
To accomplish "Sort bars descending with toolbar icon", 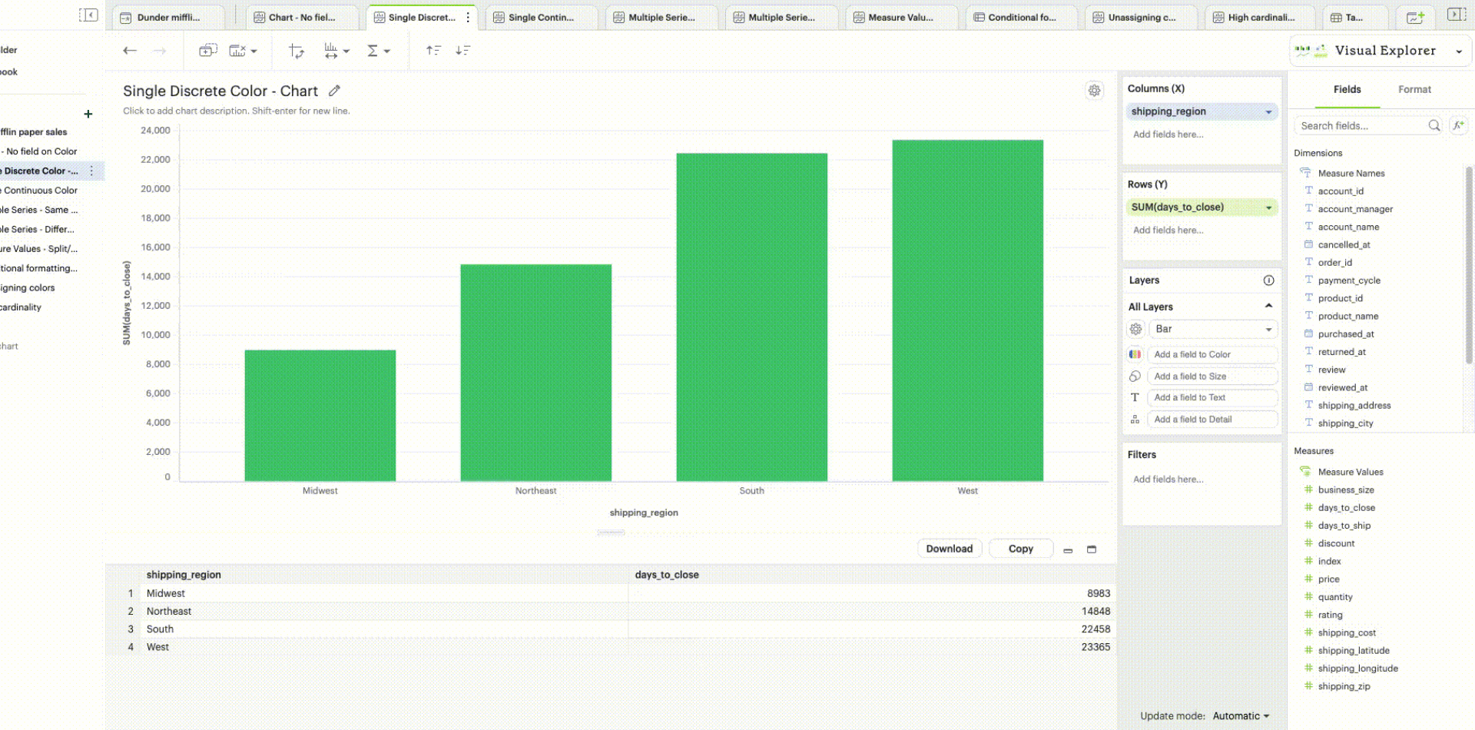I will tap(462, 51).
